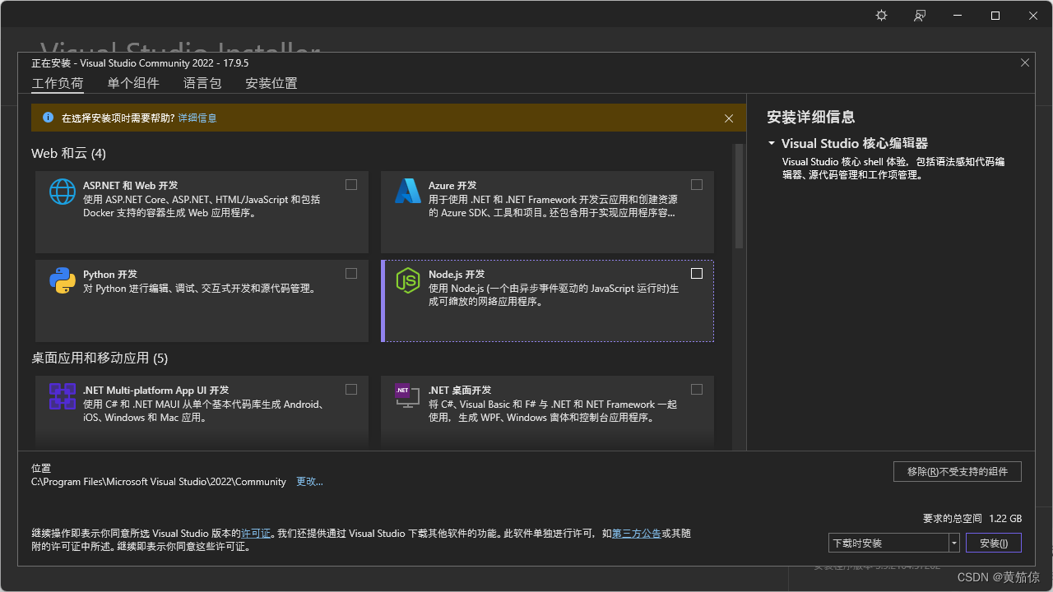The width and height of the screenshot is (1053, 592).
Task: Close the installation dialog with X
Action: (x=1025, y=62)
